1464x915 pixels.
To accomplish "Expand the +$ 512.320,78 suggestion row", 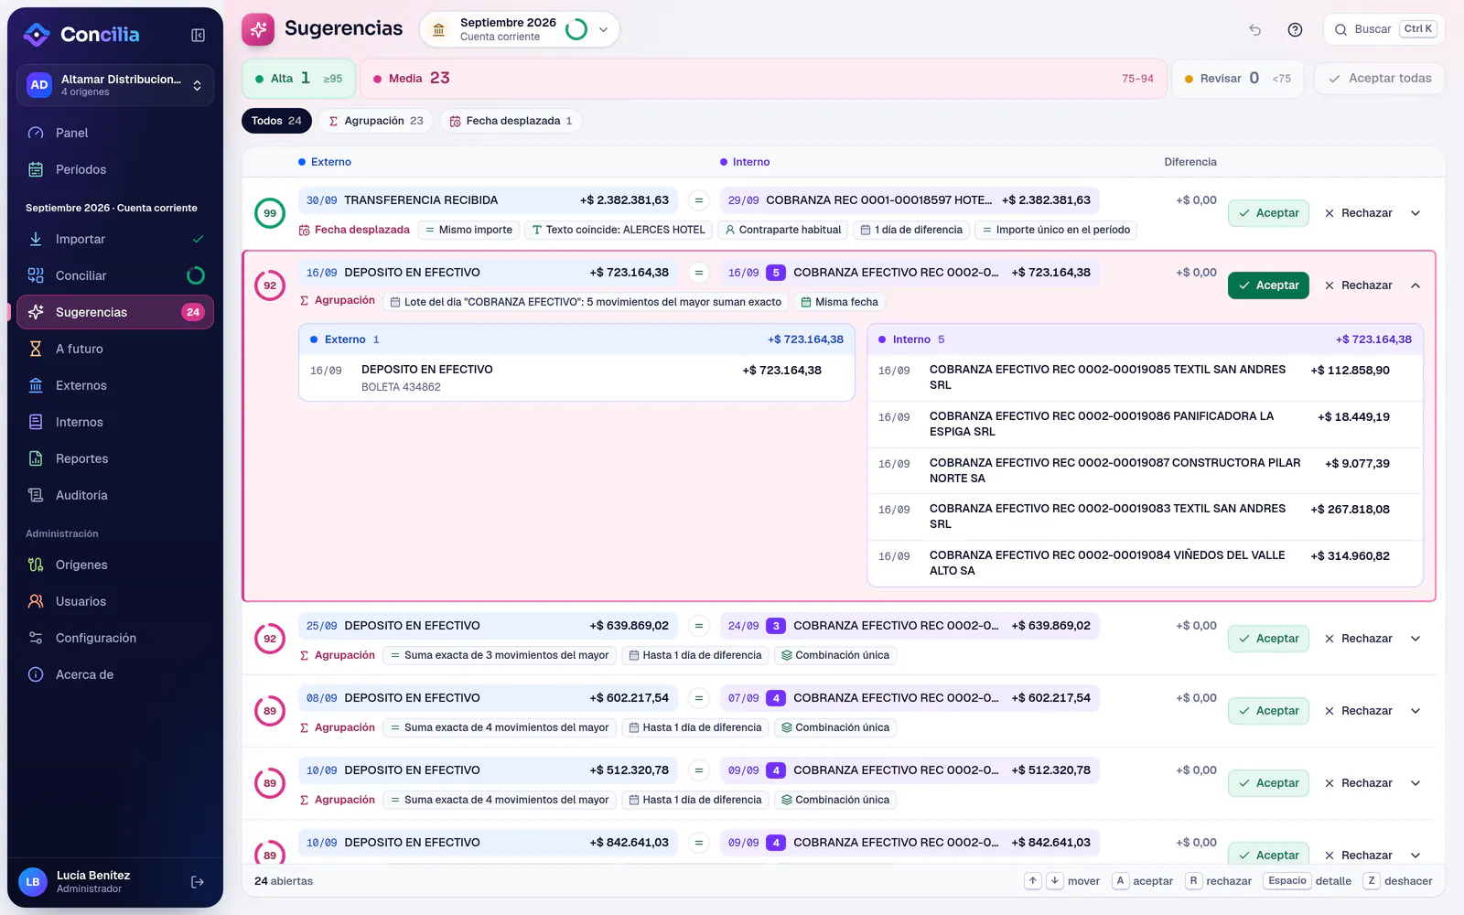I will pyautogui.click(x=1416, y=783).
